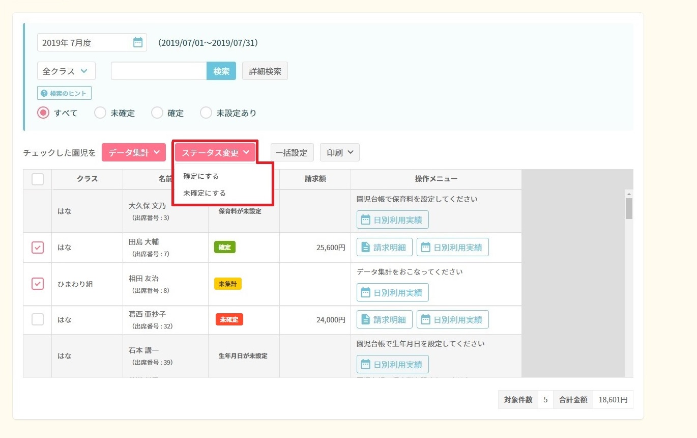
Task: Click the 保育料が未設定 status text
Action: coord(240,211)
